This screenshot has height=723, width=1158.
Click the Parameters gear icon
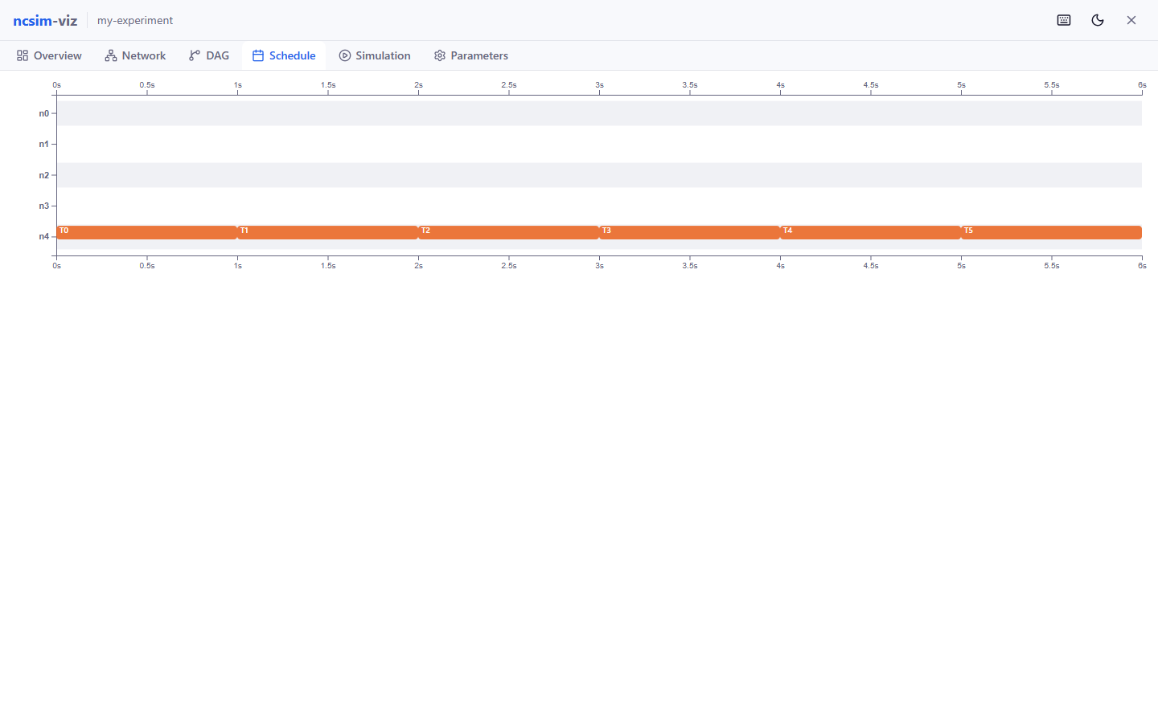(x=440, y=55)
